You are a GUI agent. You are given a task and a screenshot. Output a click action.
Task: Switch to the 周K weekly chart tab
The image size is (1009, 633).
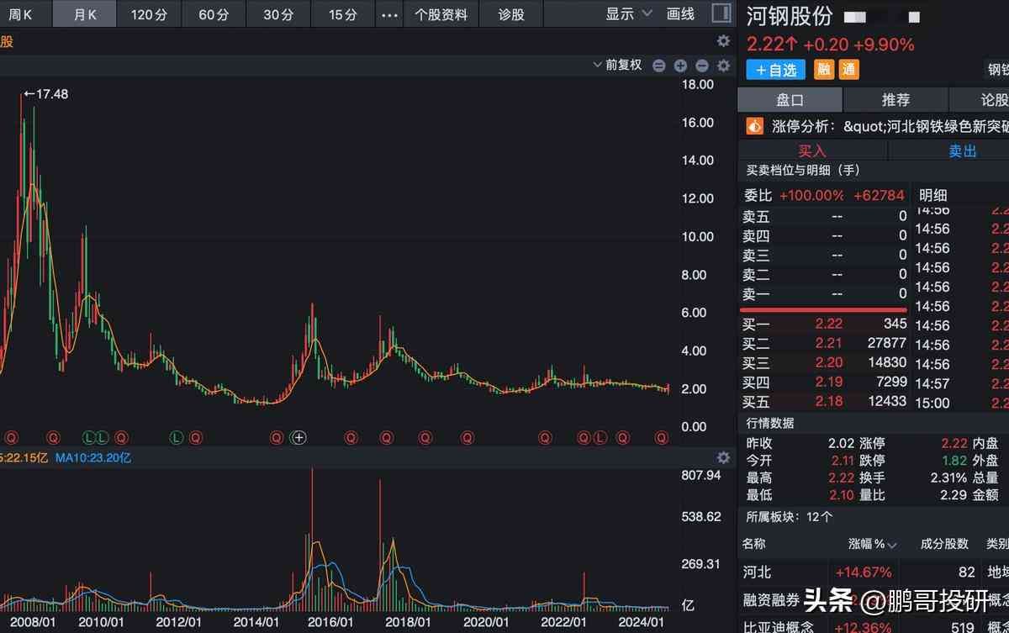[21, 14]
